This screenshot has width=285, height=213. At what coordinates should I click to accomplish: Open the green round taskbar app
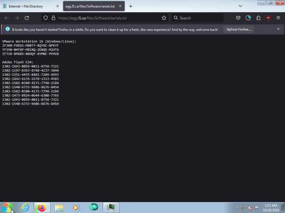[94, 207]
